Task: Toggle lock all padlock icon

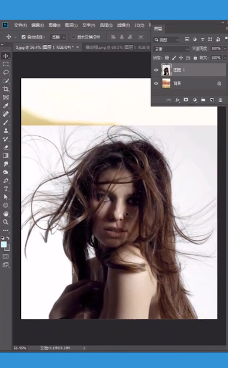Action: 195,58
